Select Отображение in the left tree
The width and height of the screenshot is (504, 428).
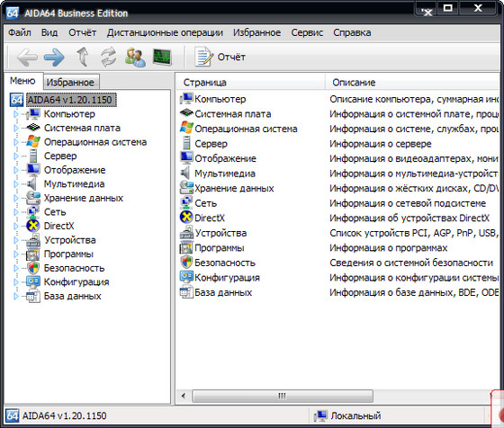point(75,170)
